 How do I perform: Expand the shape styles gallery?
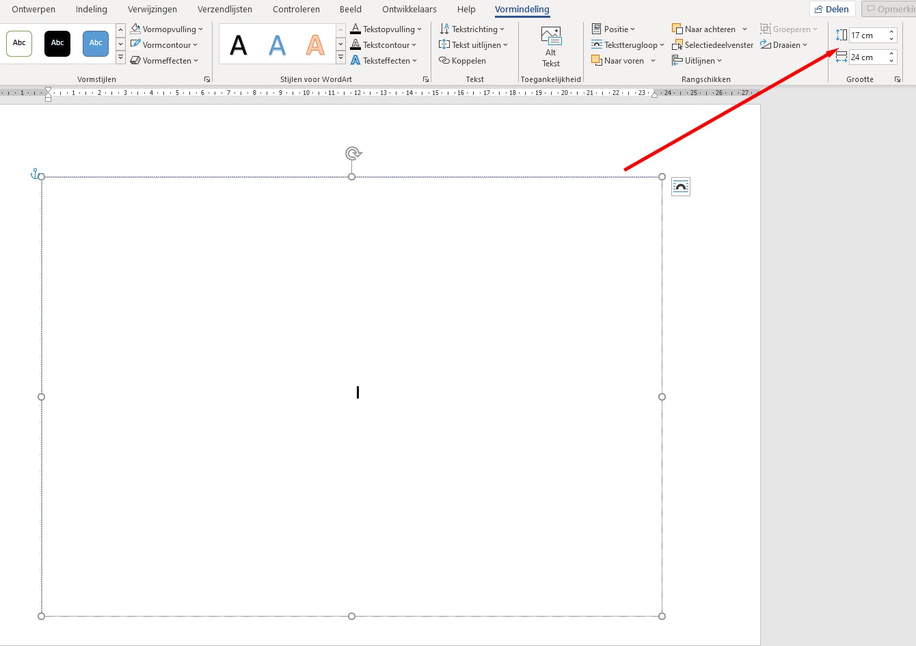120,57
